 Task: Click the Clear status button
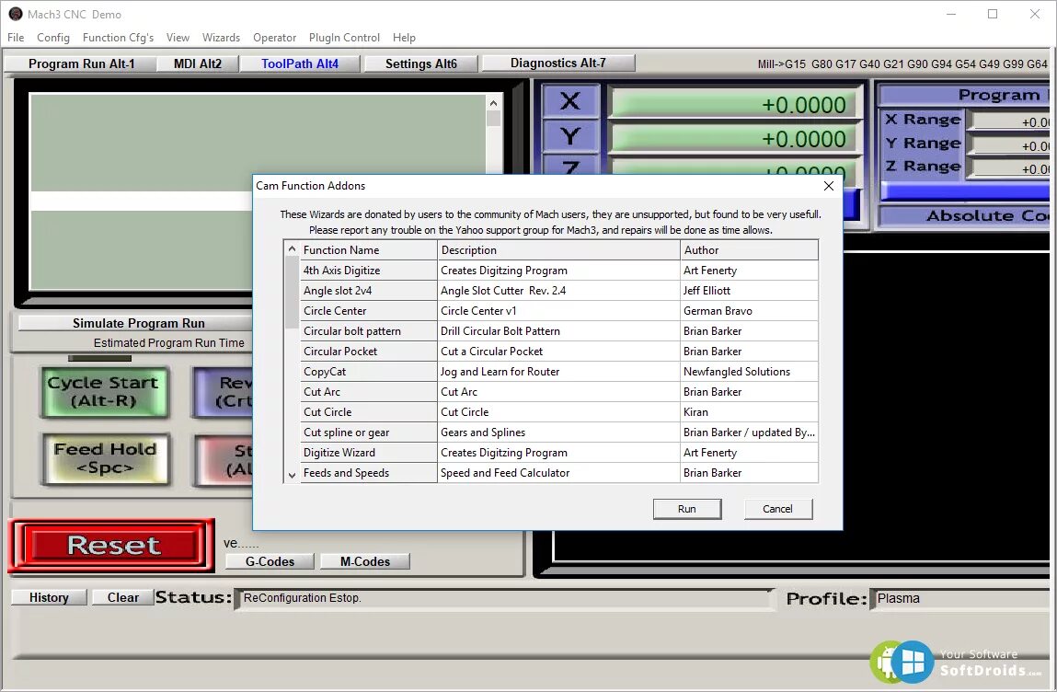tap(122, 597)
